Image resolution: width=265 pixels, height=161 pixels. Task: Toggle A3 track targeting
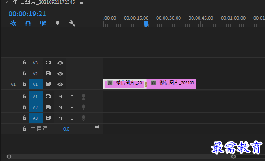[36, 118]
